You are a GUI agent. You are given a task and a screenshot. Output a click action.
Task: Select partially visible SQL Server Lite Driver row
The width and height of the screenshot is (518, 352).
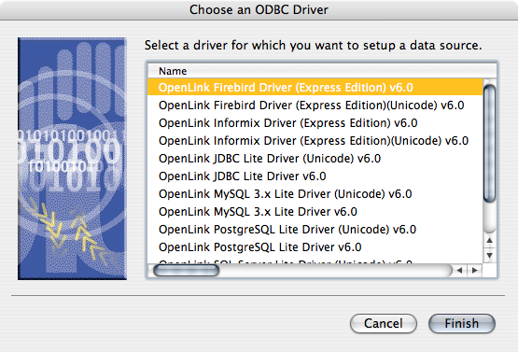pos(315,260)
